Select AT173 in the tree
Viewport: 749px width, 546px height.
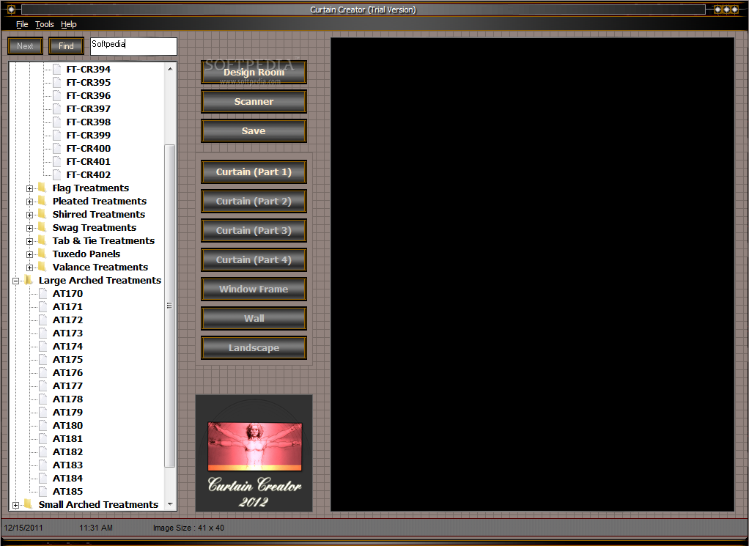[x=67, y=333]
